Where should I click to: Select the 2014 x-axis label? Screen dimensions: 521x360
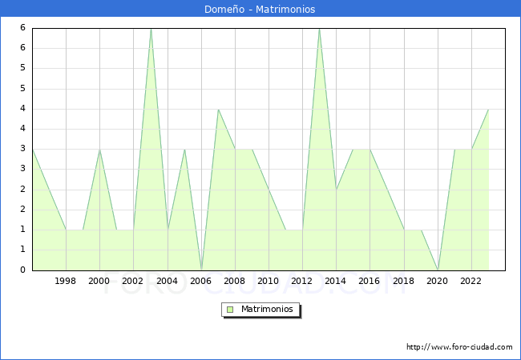336,281
